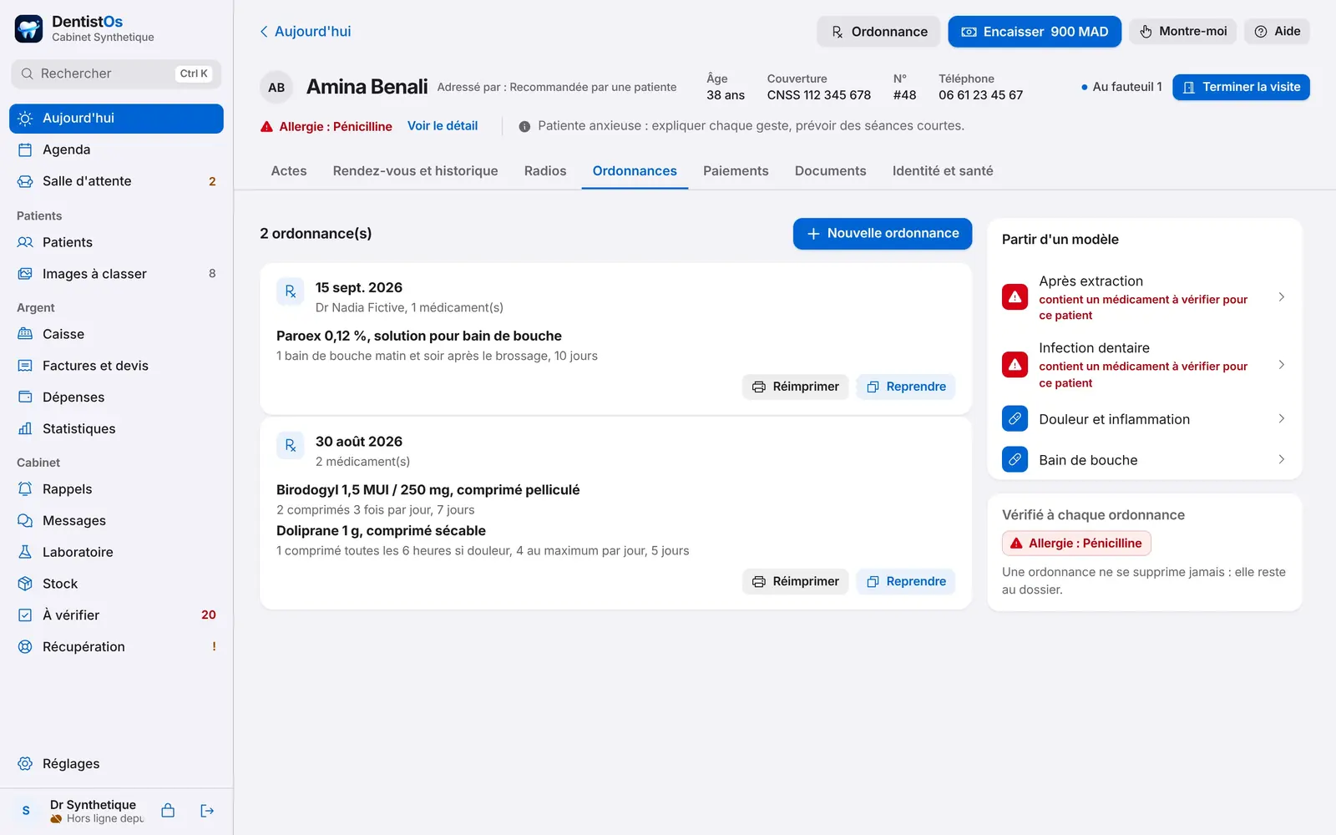This screenshot has height=835, width=1336.
Task: Click the Allergie : Pénicilline badge in Vérifié panel
Action: (1076, 544)
